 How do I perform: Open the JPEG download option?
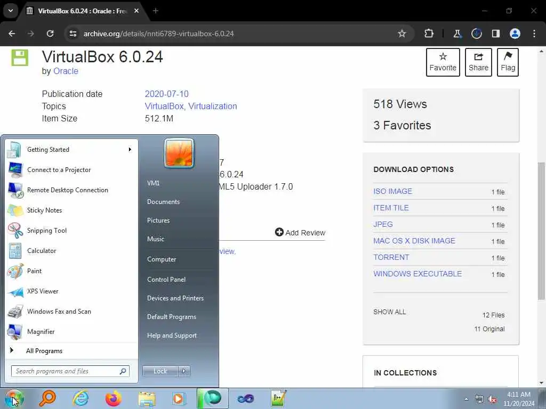click(383, 224)
